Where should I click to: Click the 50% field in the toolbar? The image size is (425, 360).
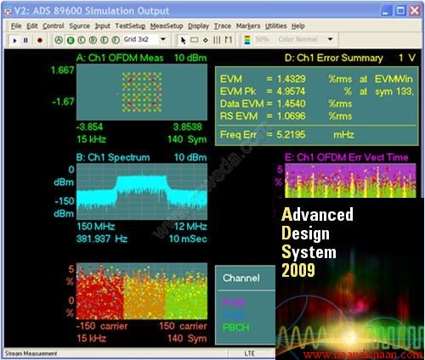pyautogui.click(x=262, y=39)
